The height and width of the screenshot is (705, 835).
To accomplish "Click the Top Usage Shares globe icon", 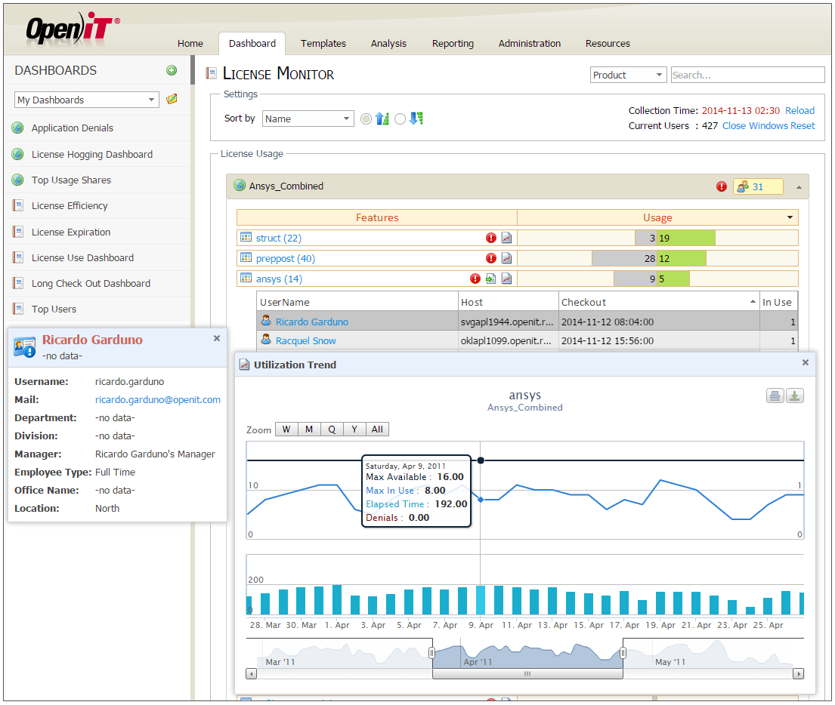I will (17, 180).
